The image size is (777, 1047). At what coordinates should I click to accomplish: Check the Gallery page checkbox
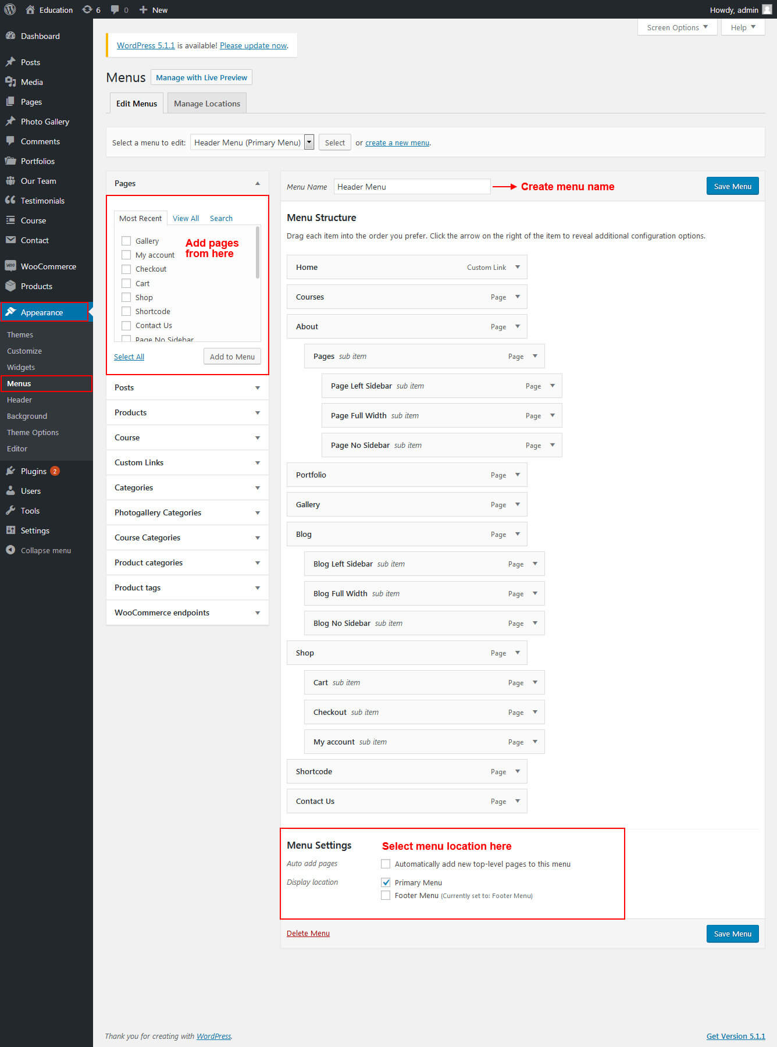(x=126, y=241)
